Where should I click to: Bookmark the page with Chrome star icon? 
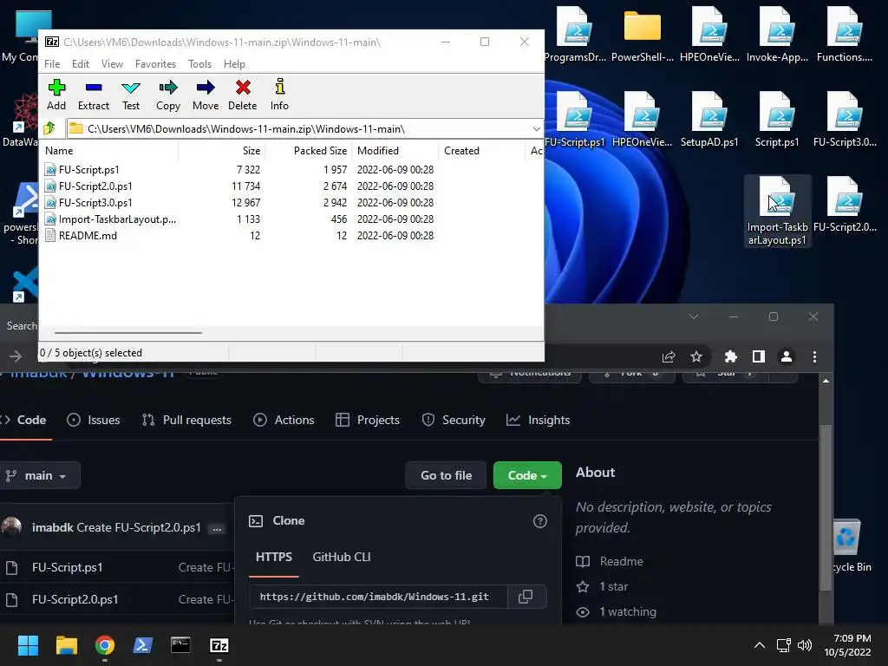[696, 356]
